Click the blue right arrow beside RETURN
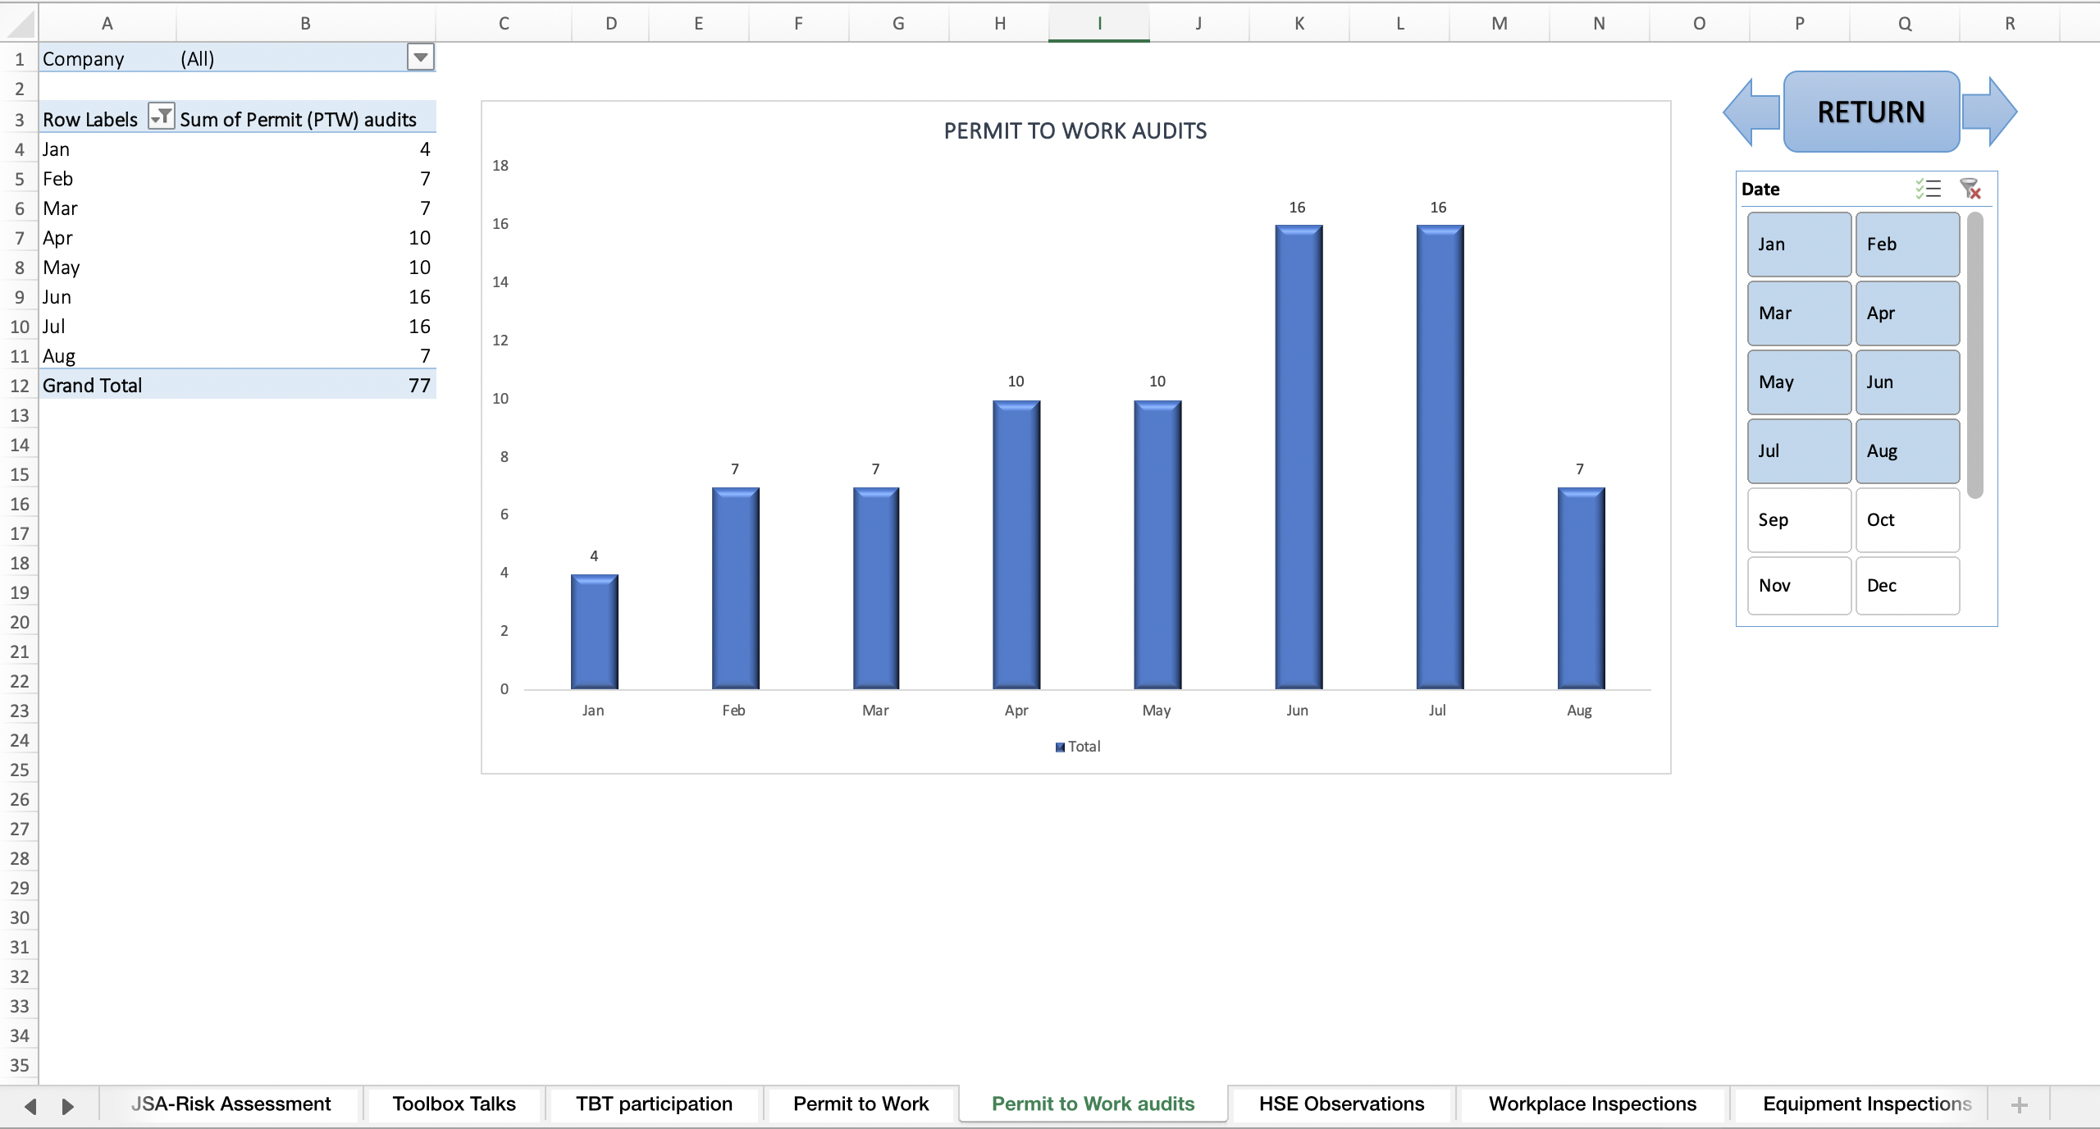This screenshot has height=1129, width=2100. [1988, 112]
